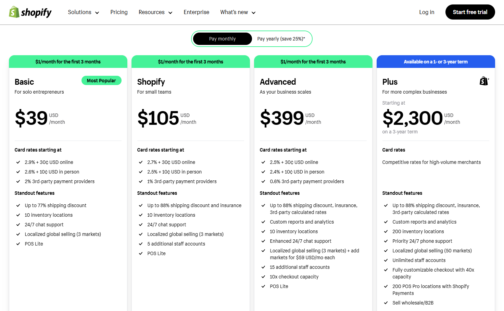Click the checkmark beside 200 POS Pro locations
504x311 pixels.
386,286
